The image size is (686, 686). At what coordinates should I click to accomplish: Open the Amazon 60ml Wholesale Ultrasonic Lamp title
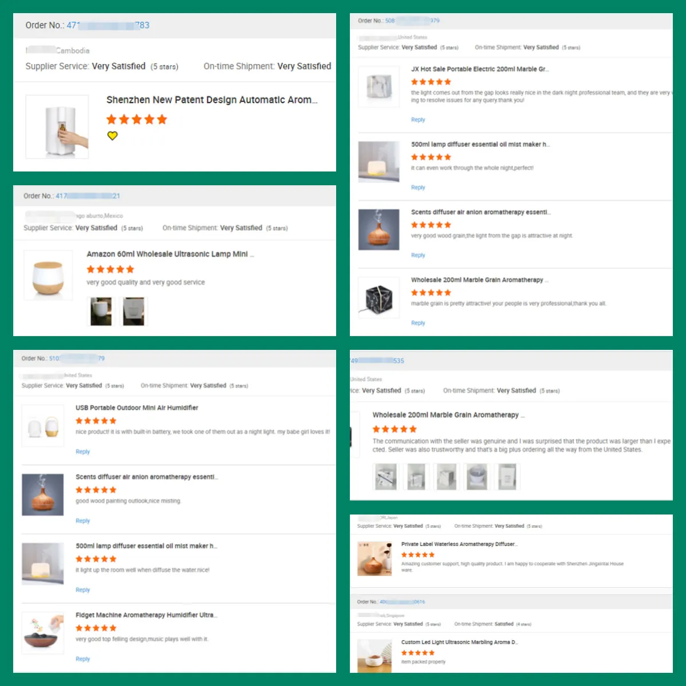point(170,254)
